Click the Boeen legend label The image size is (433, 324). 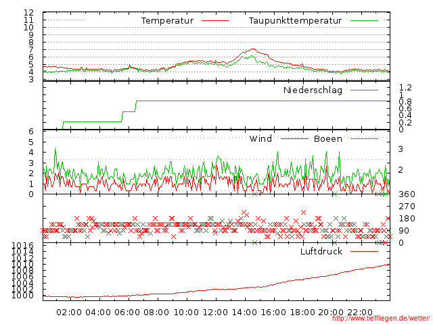click(328, 138)
